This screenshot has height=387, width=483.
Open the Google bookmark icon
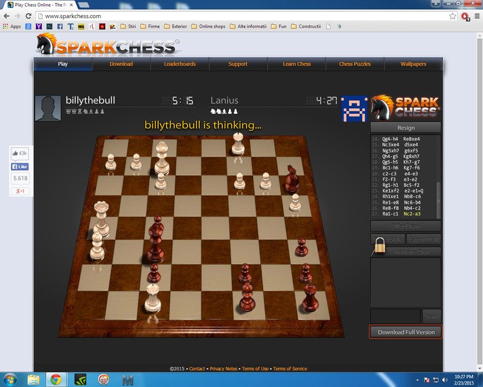point(28,27)
